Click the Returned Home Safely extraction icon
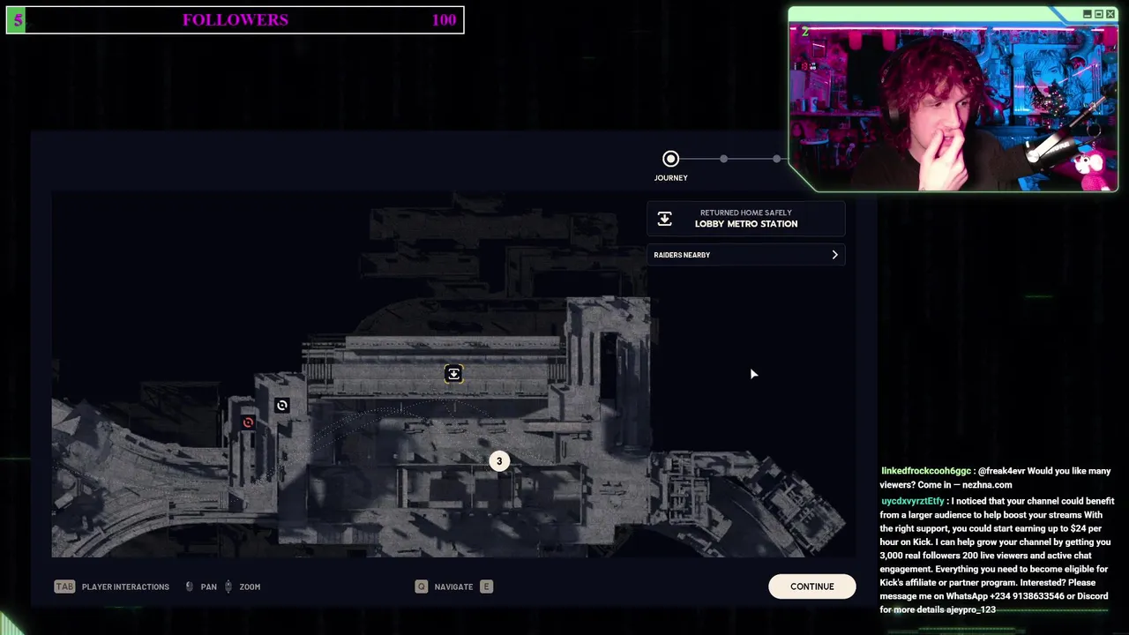The width and height of the screenshot is (1129, 635). click(664, 219)
